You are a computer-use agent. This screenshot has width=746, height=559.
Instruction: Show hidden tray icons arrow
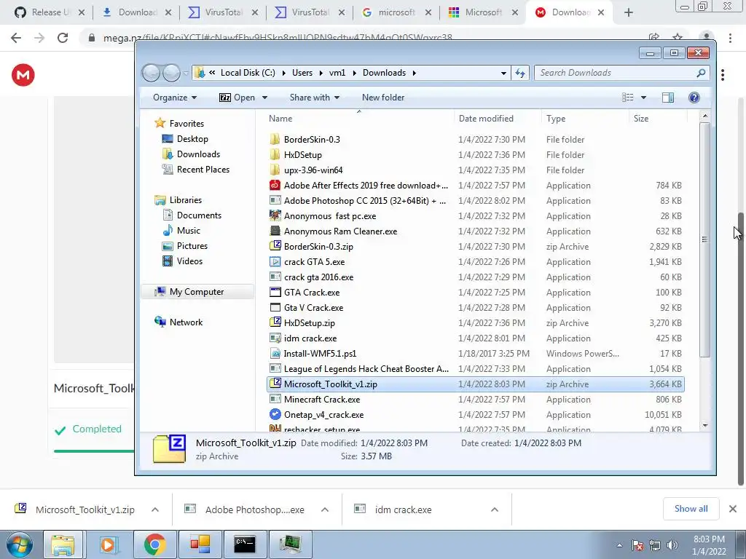click(x=619, y=545)
